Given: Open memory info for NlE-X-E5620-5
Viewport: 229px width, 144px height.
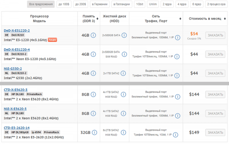Looking at the screenshot, I should tap(94, 114).
